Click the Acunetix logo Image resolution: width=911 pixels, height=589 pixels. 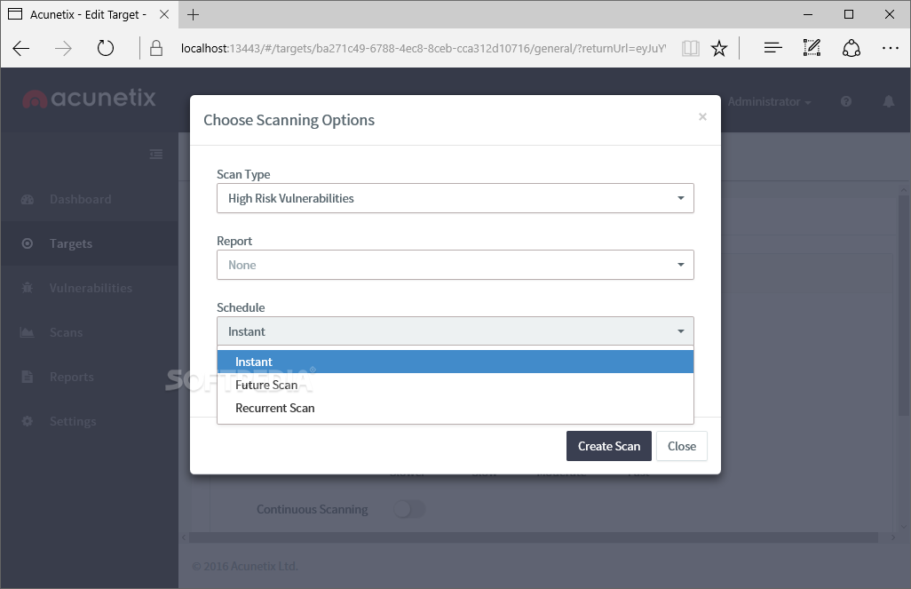click(x=89, y=99)
